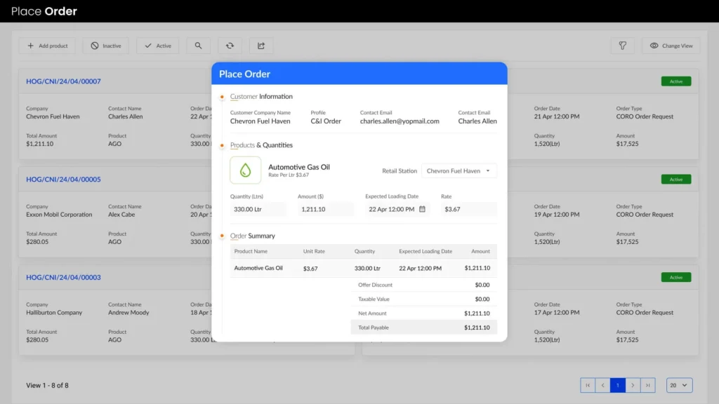The image size is (719, 404).
Task: Go to the first page arrow
Action: coord(588,385)
